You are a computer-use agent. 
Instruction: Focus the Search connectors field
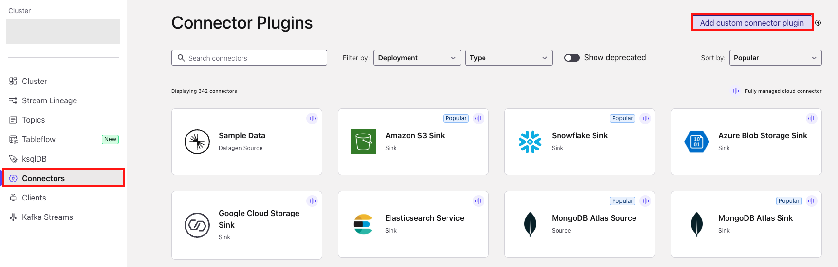(249, 58)
